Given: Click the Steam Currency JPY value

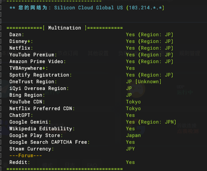Looking at the screenshot, I should coord(130,149).
